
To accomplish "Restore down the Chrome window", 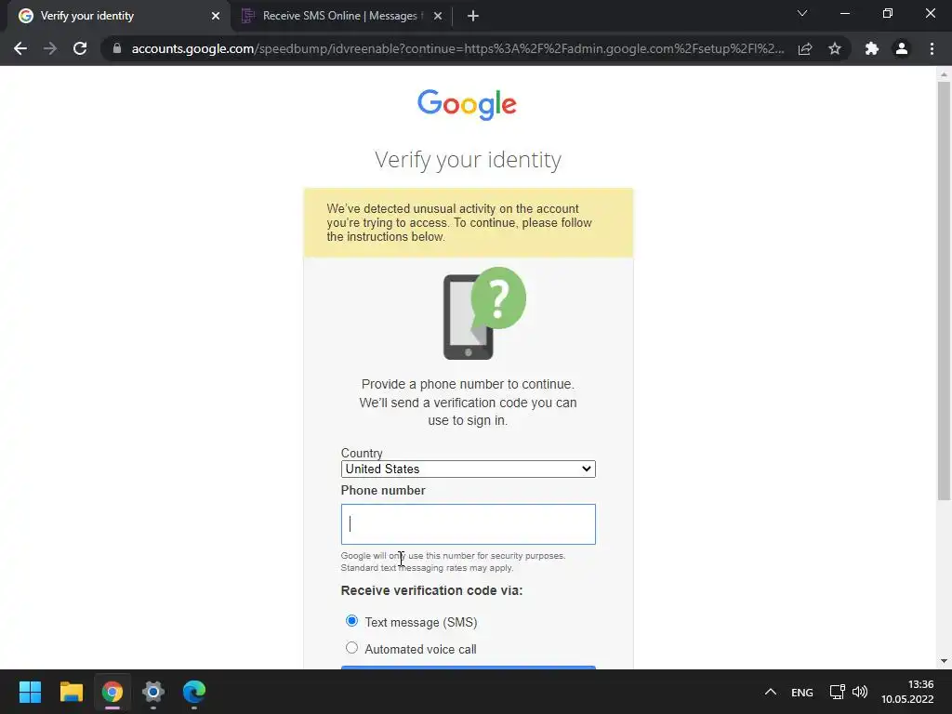I will pyautogui.click(x=888, y=13).
